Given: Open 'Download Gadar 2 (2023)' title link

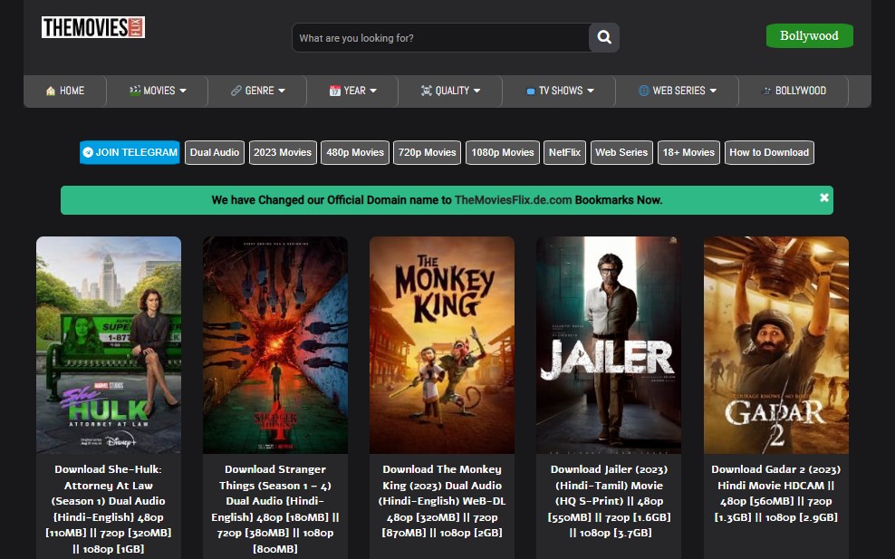Looking at the screenshot, I should 776,493.
